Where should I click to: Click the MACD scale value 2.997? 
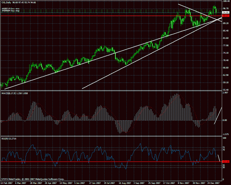pos(225,92)
